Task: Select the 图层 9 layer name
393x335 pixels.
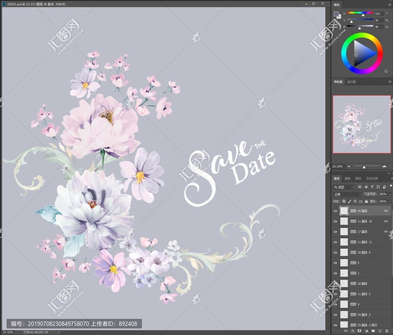Action: 355,304
